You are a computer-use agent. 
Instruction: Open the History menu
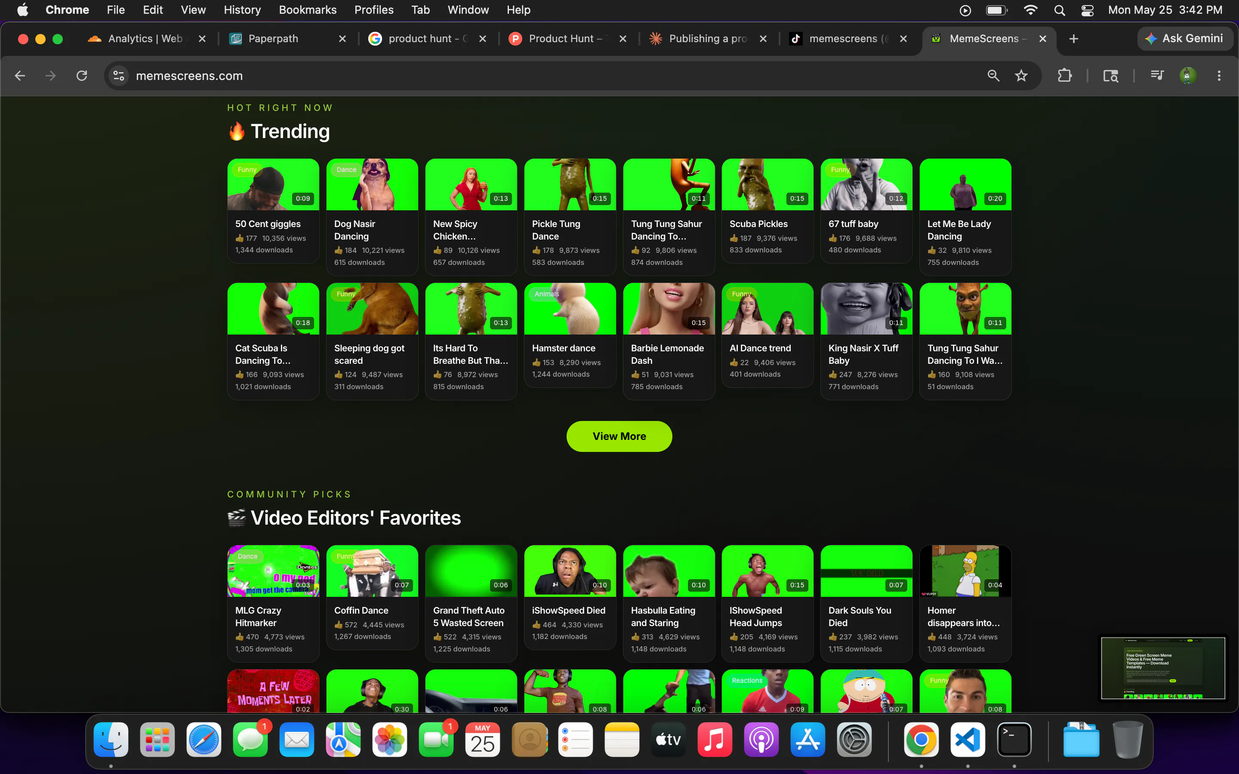242,10
